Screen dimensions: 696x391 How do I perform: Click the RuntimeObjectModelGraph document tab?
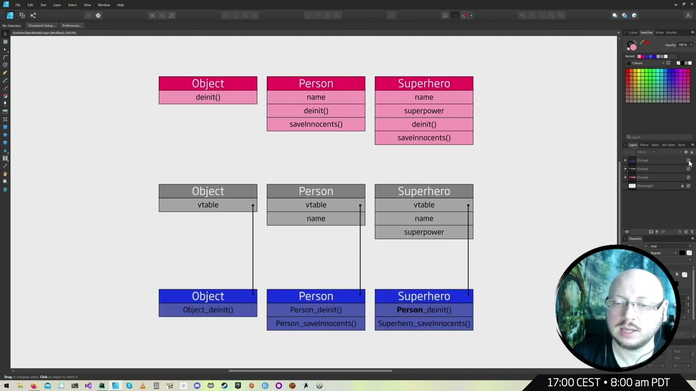45,33
